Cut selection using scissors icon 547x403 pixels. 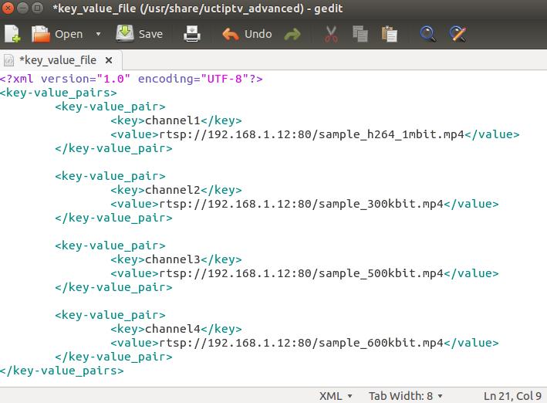click(x=331, y=34)
